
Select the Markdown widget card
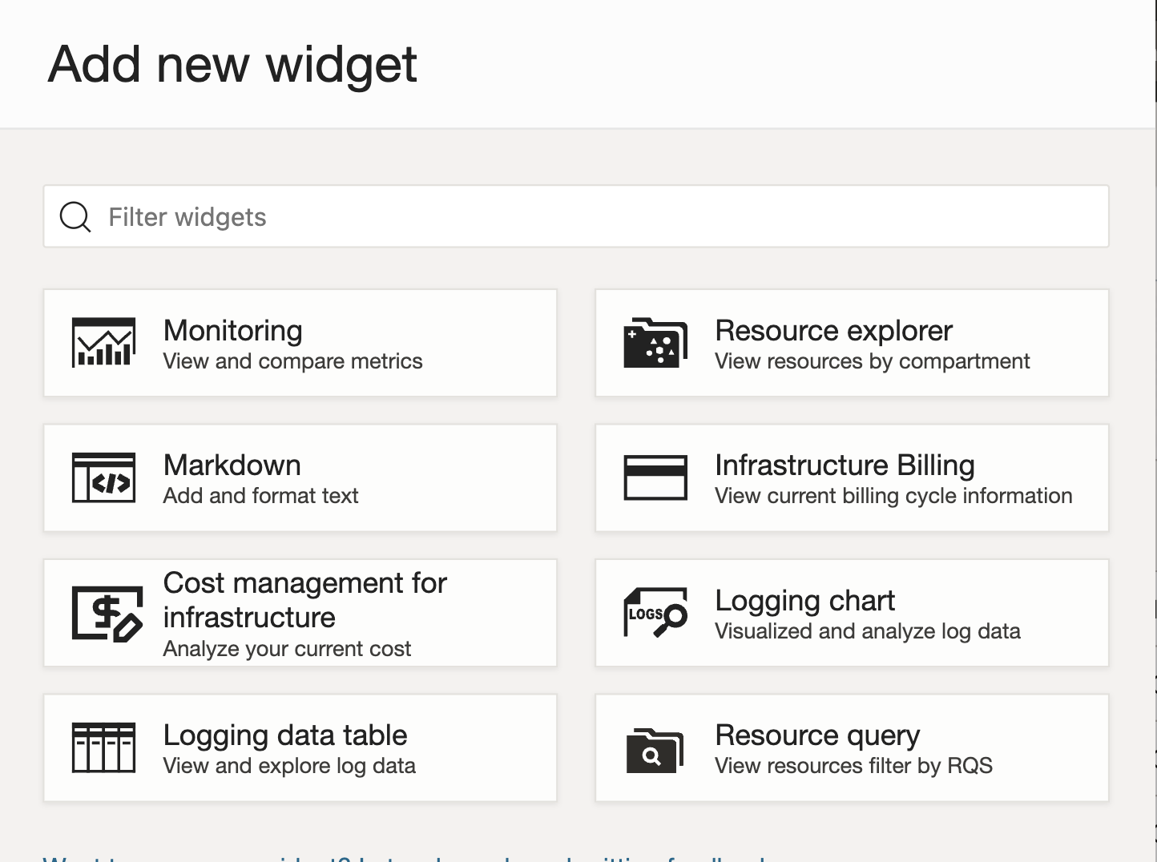[x=300, y=477]
